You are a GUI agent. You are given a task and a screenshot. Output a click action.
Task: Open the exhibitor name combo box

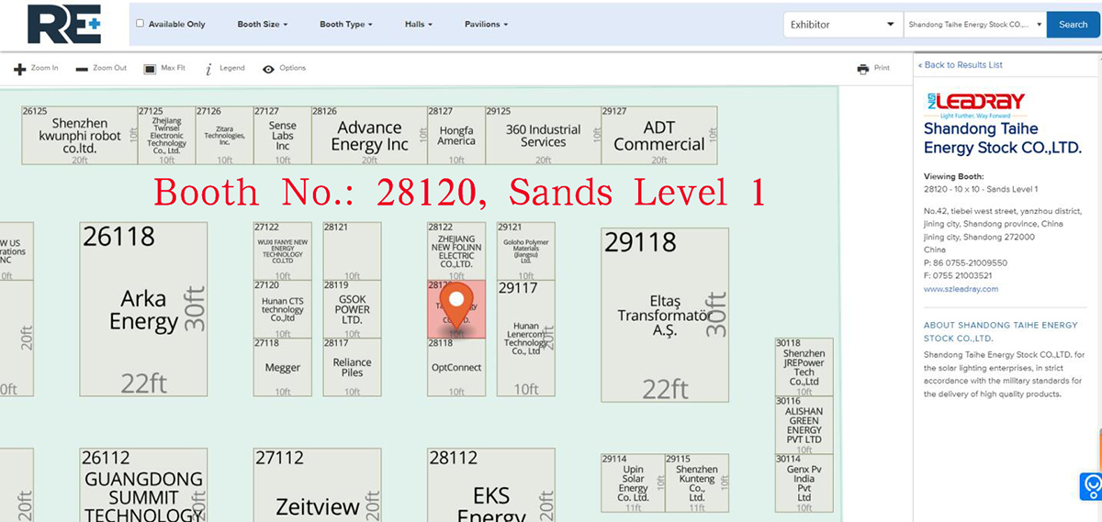975,25
